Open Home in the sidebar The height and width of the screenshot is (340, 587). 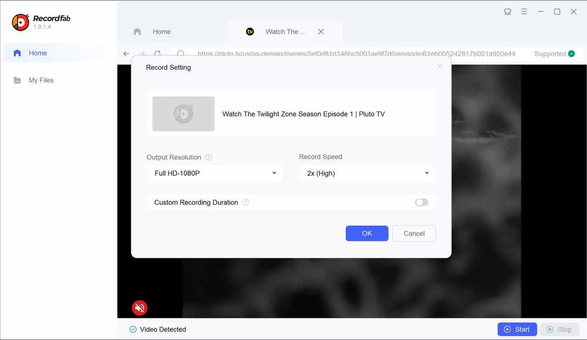coord(54,53)
